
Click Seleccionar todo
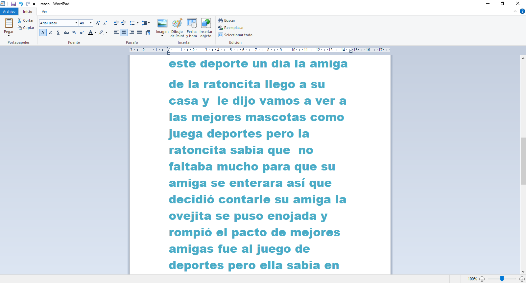(x=235, y=35)
